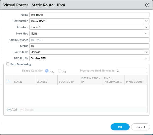The width and height of the screenshot is (153, 135).
Task: Open the Interface tunnel.1 dropdown
Action: click(x=146, y=27)
